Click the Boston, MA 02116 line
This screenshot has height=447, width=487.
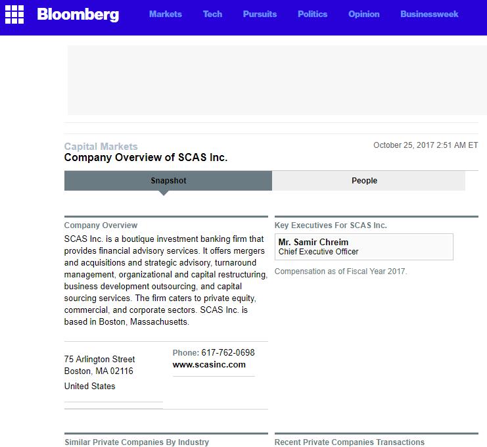[99, 371]
